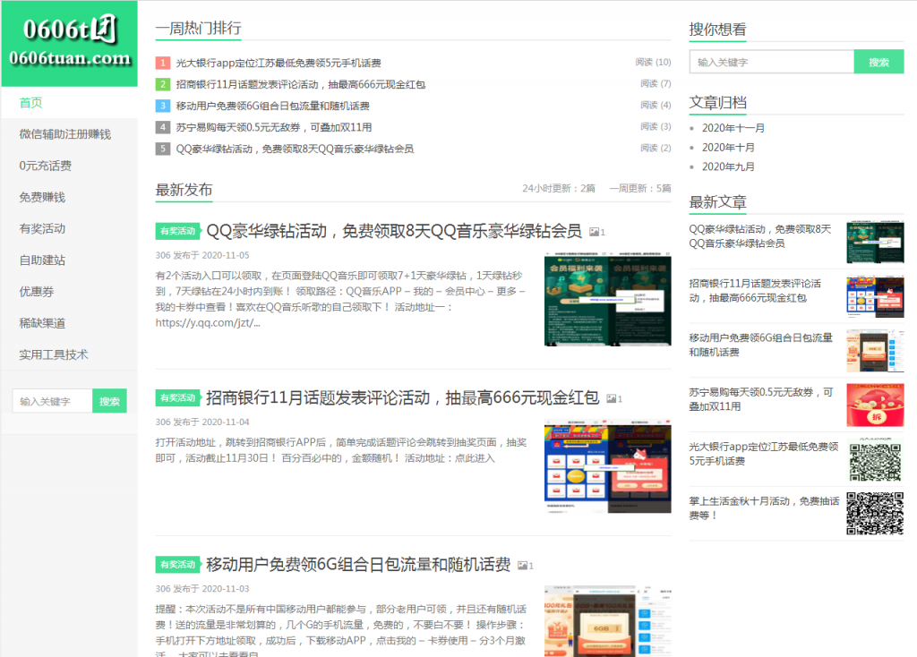Click the 最新发布 section heading

tap(184, 190)
